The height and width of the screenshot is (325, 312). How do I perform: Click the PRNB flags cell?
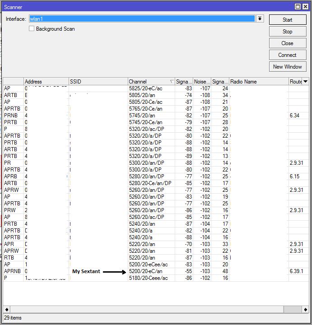click(13, 116)
